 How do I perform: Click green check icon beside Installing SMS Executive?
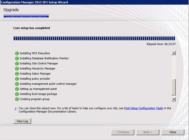[x=17, y=53]
